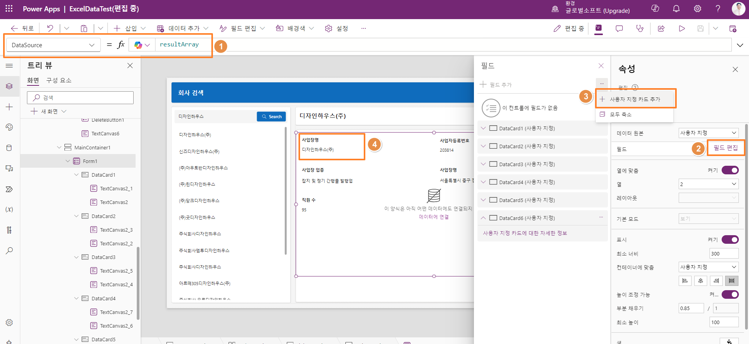Open the help question mark
The height and width of the screenshot is (344, 749).
click(x=718, y=9)
